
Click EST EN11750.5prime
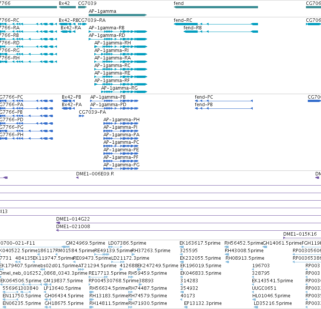[x=22, y=296]
